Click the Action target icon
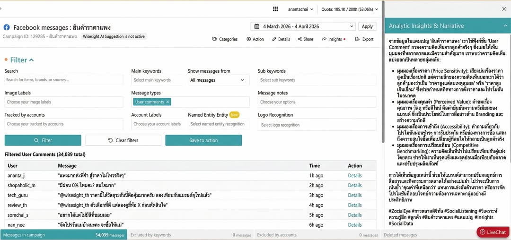Screen dimensions: 511x240 (x=249, y=39)
